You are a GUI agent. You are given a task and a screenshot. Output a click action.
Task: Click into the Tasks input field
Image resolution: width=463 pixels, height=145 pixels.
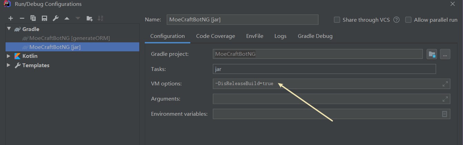(324, 69)
